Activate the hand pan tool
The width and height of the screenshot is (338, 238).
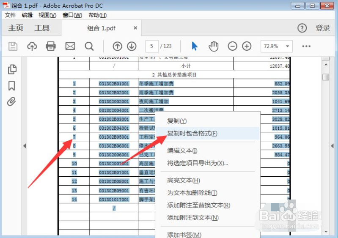(213, 47)
